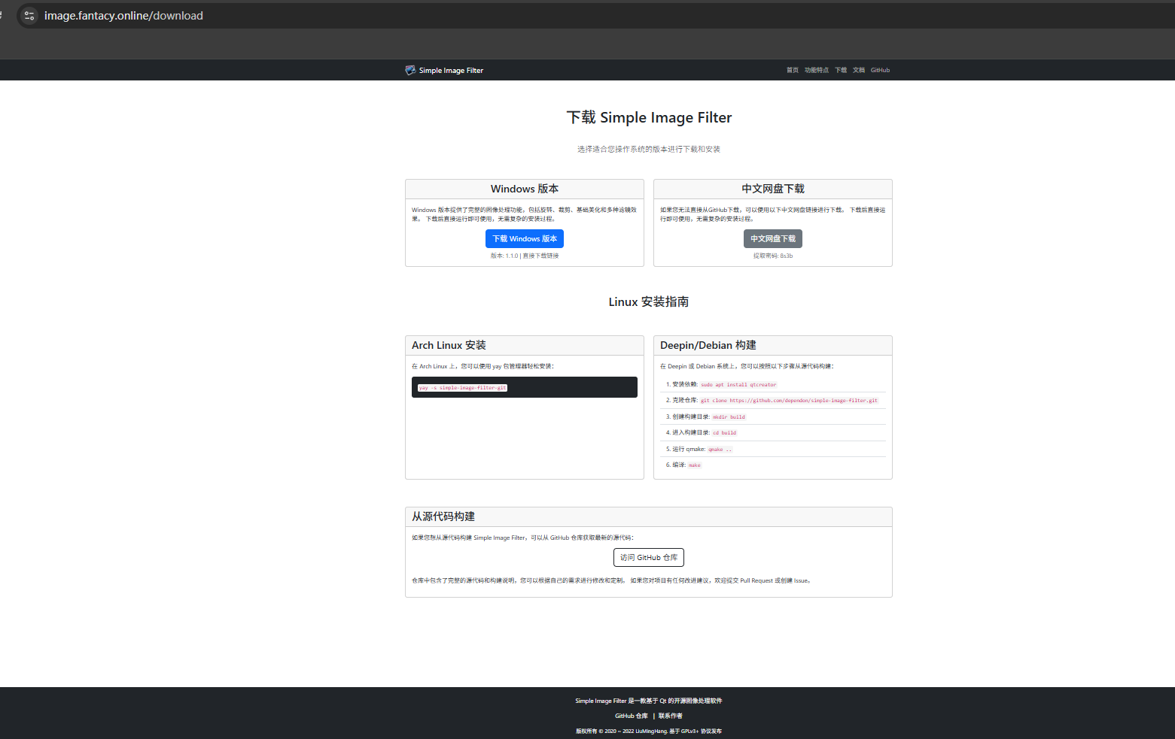Click the footer line mentioning Qt 的开源图像处理软件

[x=649, y=701]
